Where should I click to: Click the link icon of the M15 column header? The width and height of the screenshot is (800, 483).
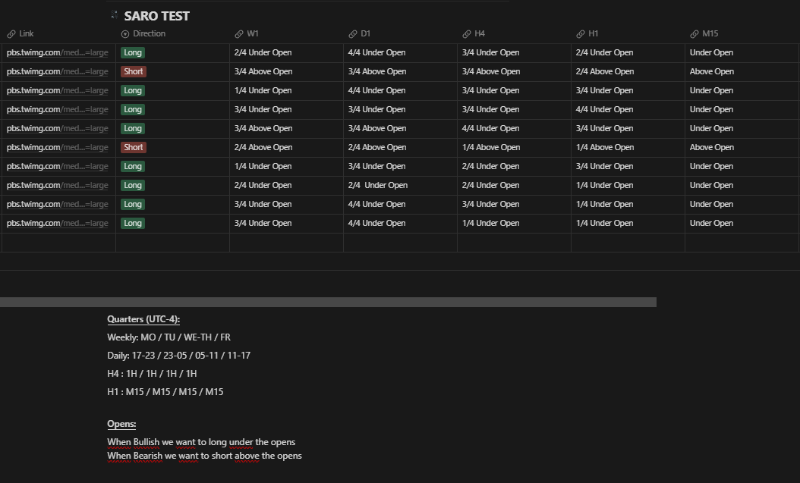(x=694, y=34)
